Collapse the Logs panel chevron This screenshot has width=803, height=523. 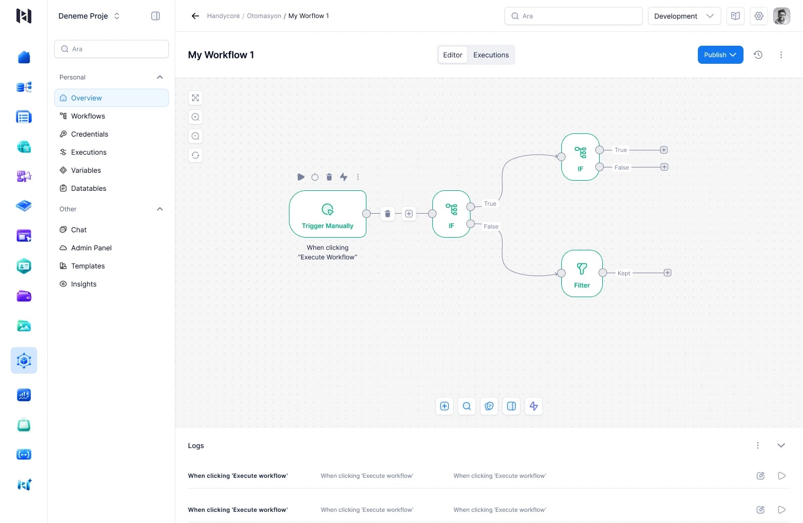coord(781,445)
